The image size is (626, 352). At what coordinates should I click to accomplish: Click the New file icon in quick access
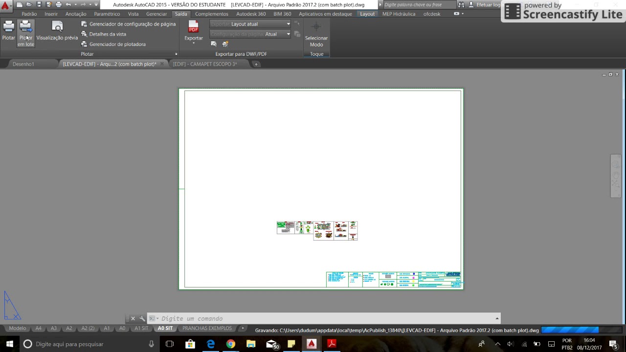click(x=19, y=4)
